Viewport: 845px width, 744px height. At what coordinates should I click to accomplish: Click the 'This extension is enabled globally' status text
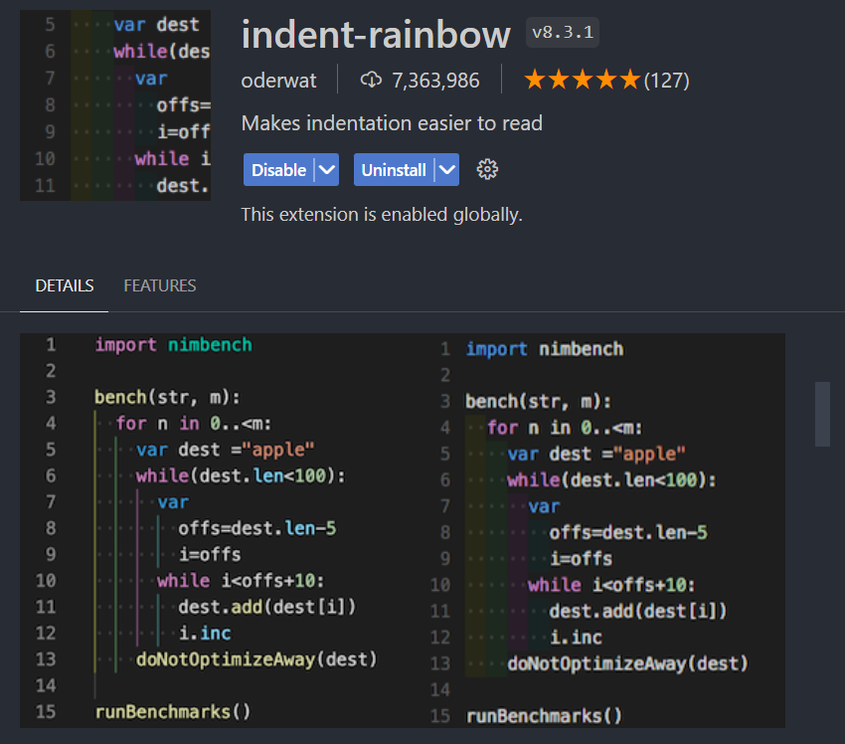point(382,214)
